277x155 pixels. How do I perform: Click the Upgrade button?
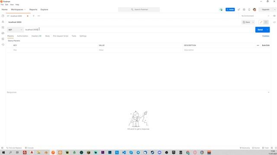266,9
